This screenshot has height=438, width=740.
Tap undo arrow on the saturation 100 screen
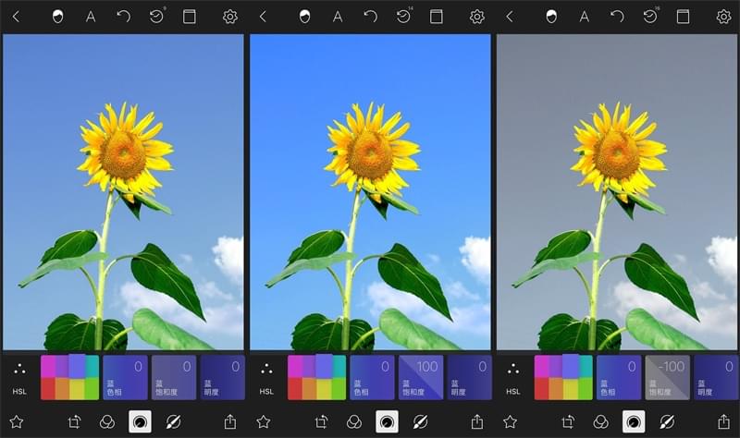(370, 17)
